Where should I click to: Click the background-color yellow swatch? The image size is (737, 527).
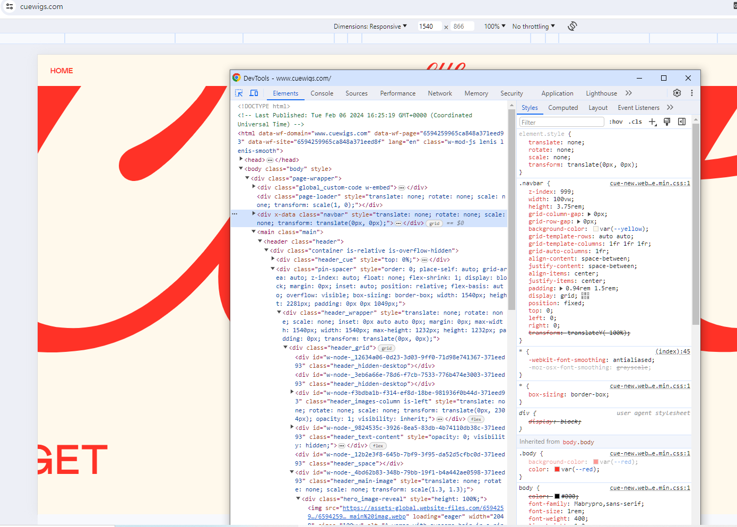tap(596, 229)
